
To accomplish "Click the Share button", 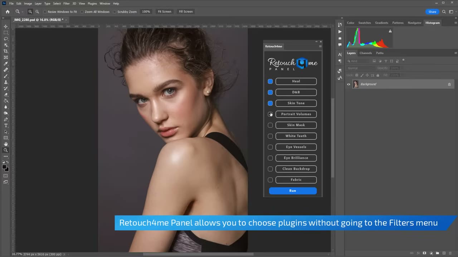I will click(x=432, y=12).
